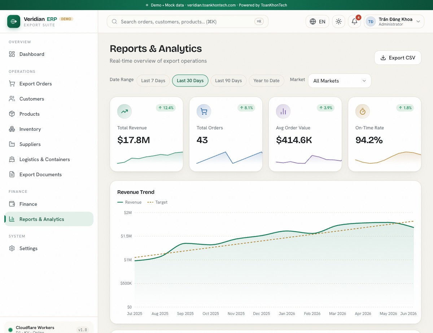
Task: Open Logistics & Containers
Action: pos(49,159)
